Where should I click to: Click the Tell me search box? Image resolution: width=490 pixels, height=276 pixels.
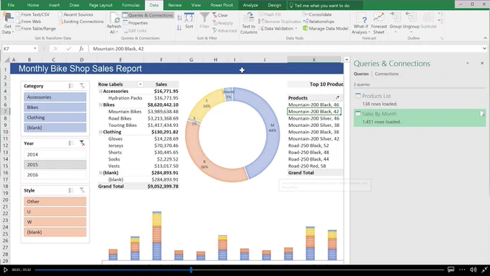[322, 6]
